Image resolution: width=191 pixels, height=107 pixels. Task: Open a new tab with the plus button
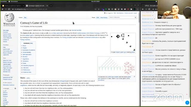click(51, 6)
